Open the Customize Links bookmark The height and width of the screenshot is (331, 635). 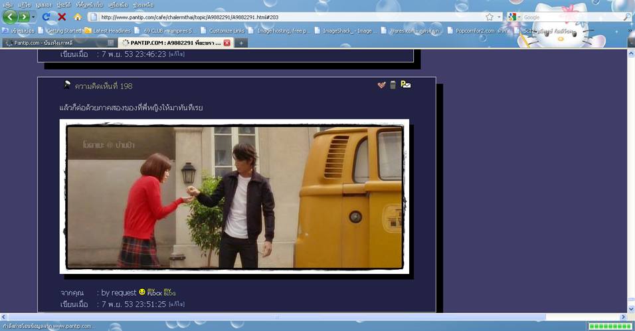223,31
